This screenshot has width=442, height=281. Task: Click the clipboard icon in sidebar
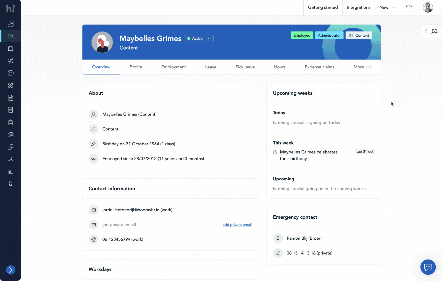click(x=10, y=122)
